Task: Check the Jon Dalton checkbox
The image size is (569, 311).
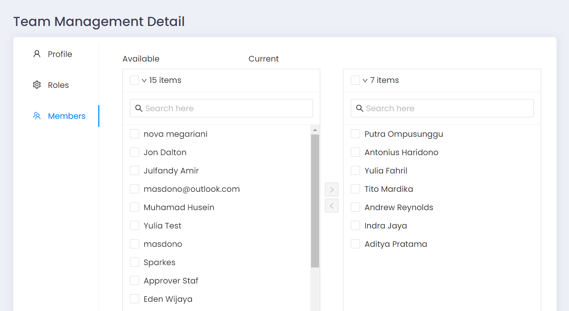Action: click(135, 152)
